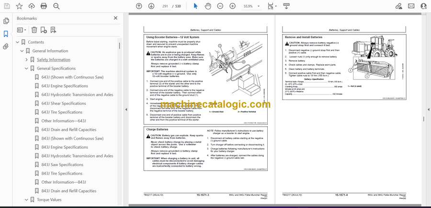Select 843J Tire Specifications bookmark
The height and width of the screenshot is (208, 431).
[x=62, y=174]
